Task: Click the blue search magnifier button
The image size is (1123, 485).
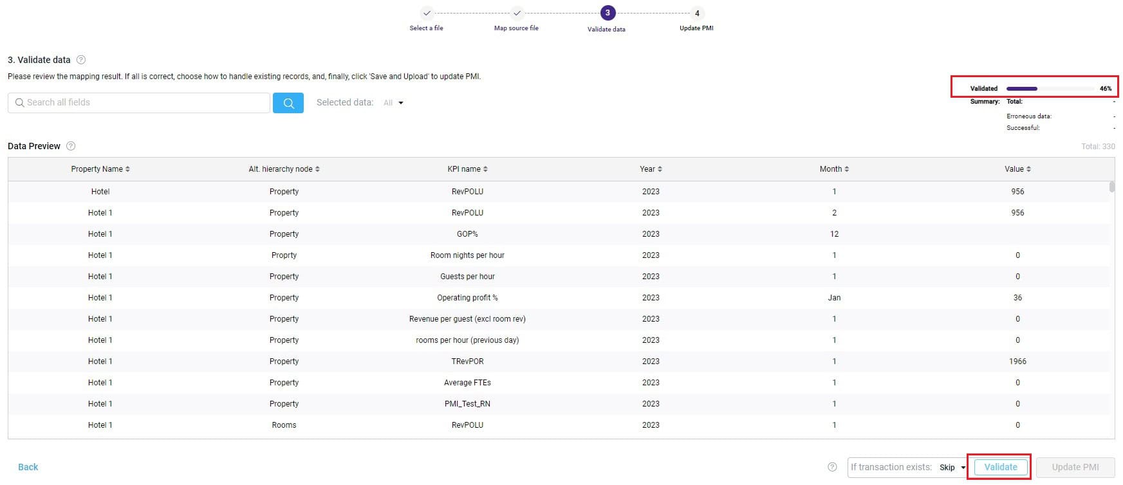Action: 288,103
